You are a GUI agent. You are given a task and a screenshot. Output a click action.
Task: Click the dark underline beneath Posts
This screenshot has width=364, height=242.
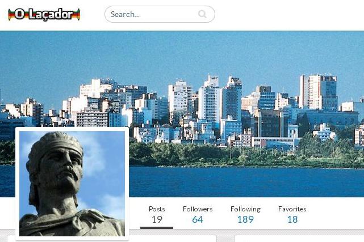click(157, 228)
